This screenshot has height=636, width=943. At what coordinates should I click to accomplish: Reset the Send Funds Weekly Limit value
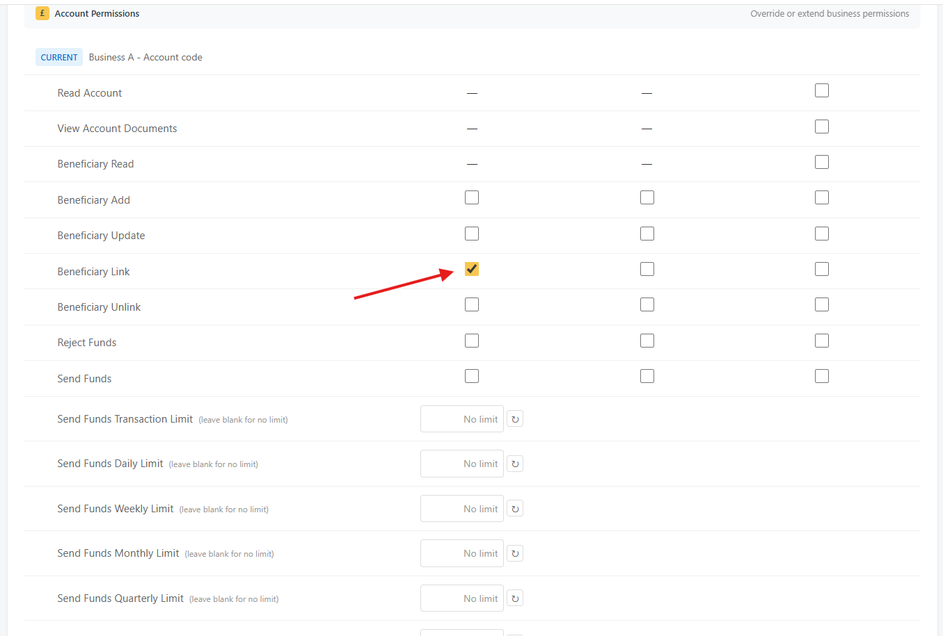[514, 508]
